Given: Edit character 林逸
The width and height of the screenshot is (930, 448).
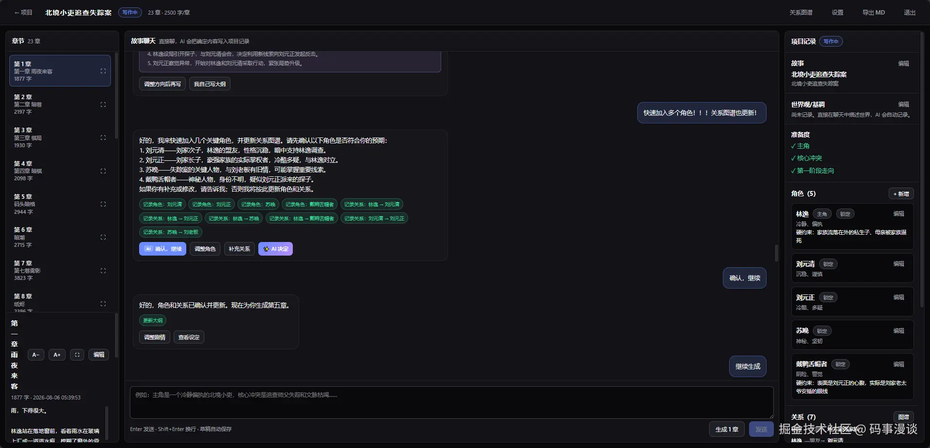Looking at the screenshot, I should click(898, 214).
